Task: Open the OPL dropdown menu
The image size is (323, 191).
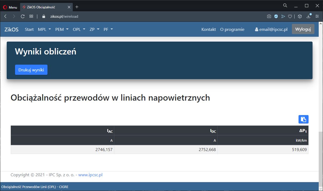Action: click(x=79, y=30)
